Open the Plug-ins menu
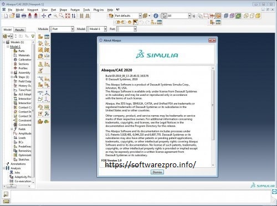Image resolution: width=277 pixels, height=206 pixels. click(99, 10)
